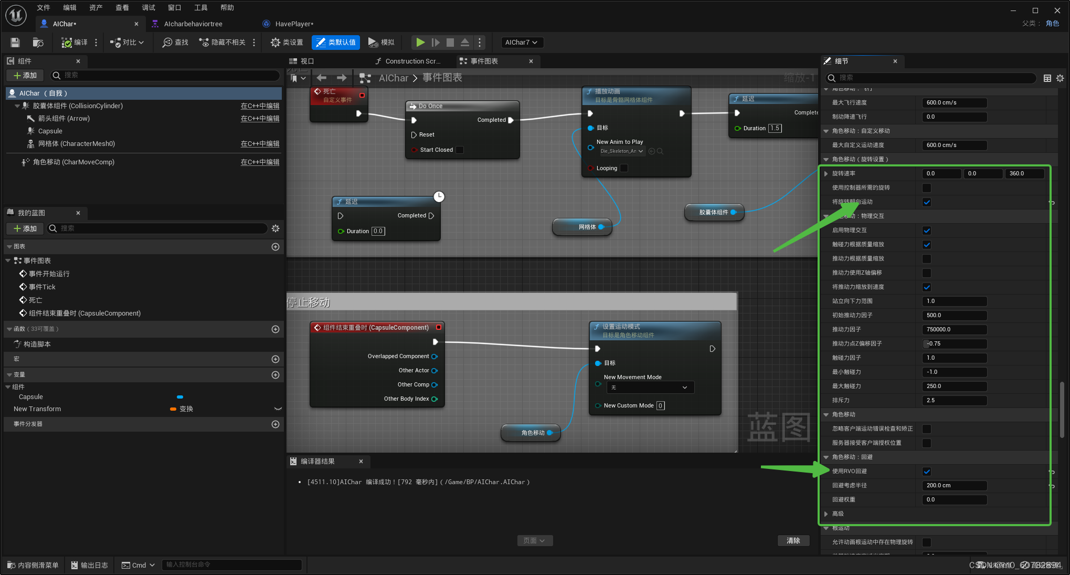Open the AIChar7 debug object dropdown

(x=521, y=43)
